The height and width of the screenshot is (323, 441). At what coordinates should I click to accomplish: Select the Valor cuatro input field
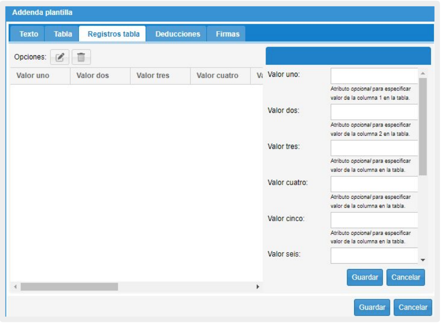click(374, 184)
